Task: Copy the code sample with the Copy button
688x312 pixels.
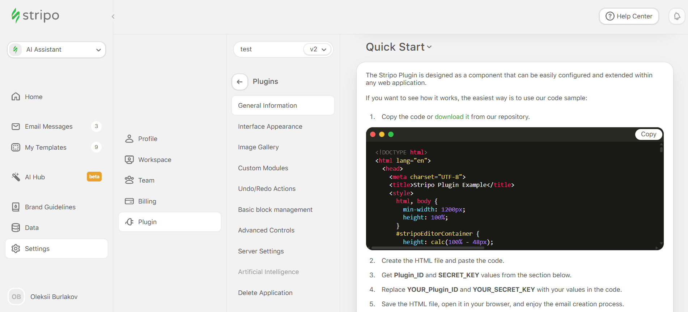Action: pos(649,134)
